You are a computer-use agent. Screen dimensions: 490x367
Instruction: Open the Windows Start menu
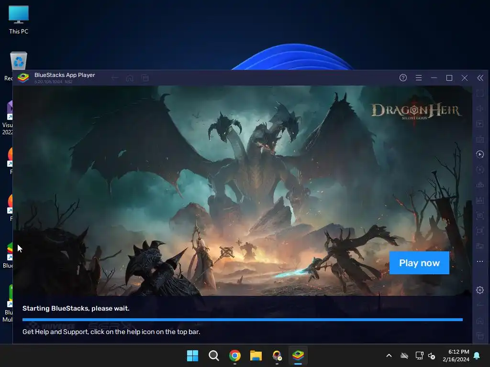click(192, 356)
